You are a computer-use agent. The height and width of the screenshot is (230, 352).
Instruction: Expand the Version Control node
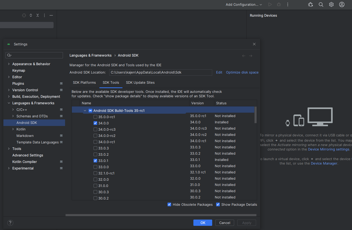coord(9,90)
